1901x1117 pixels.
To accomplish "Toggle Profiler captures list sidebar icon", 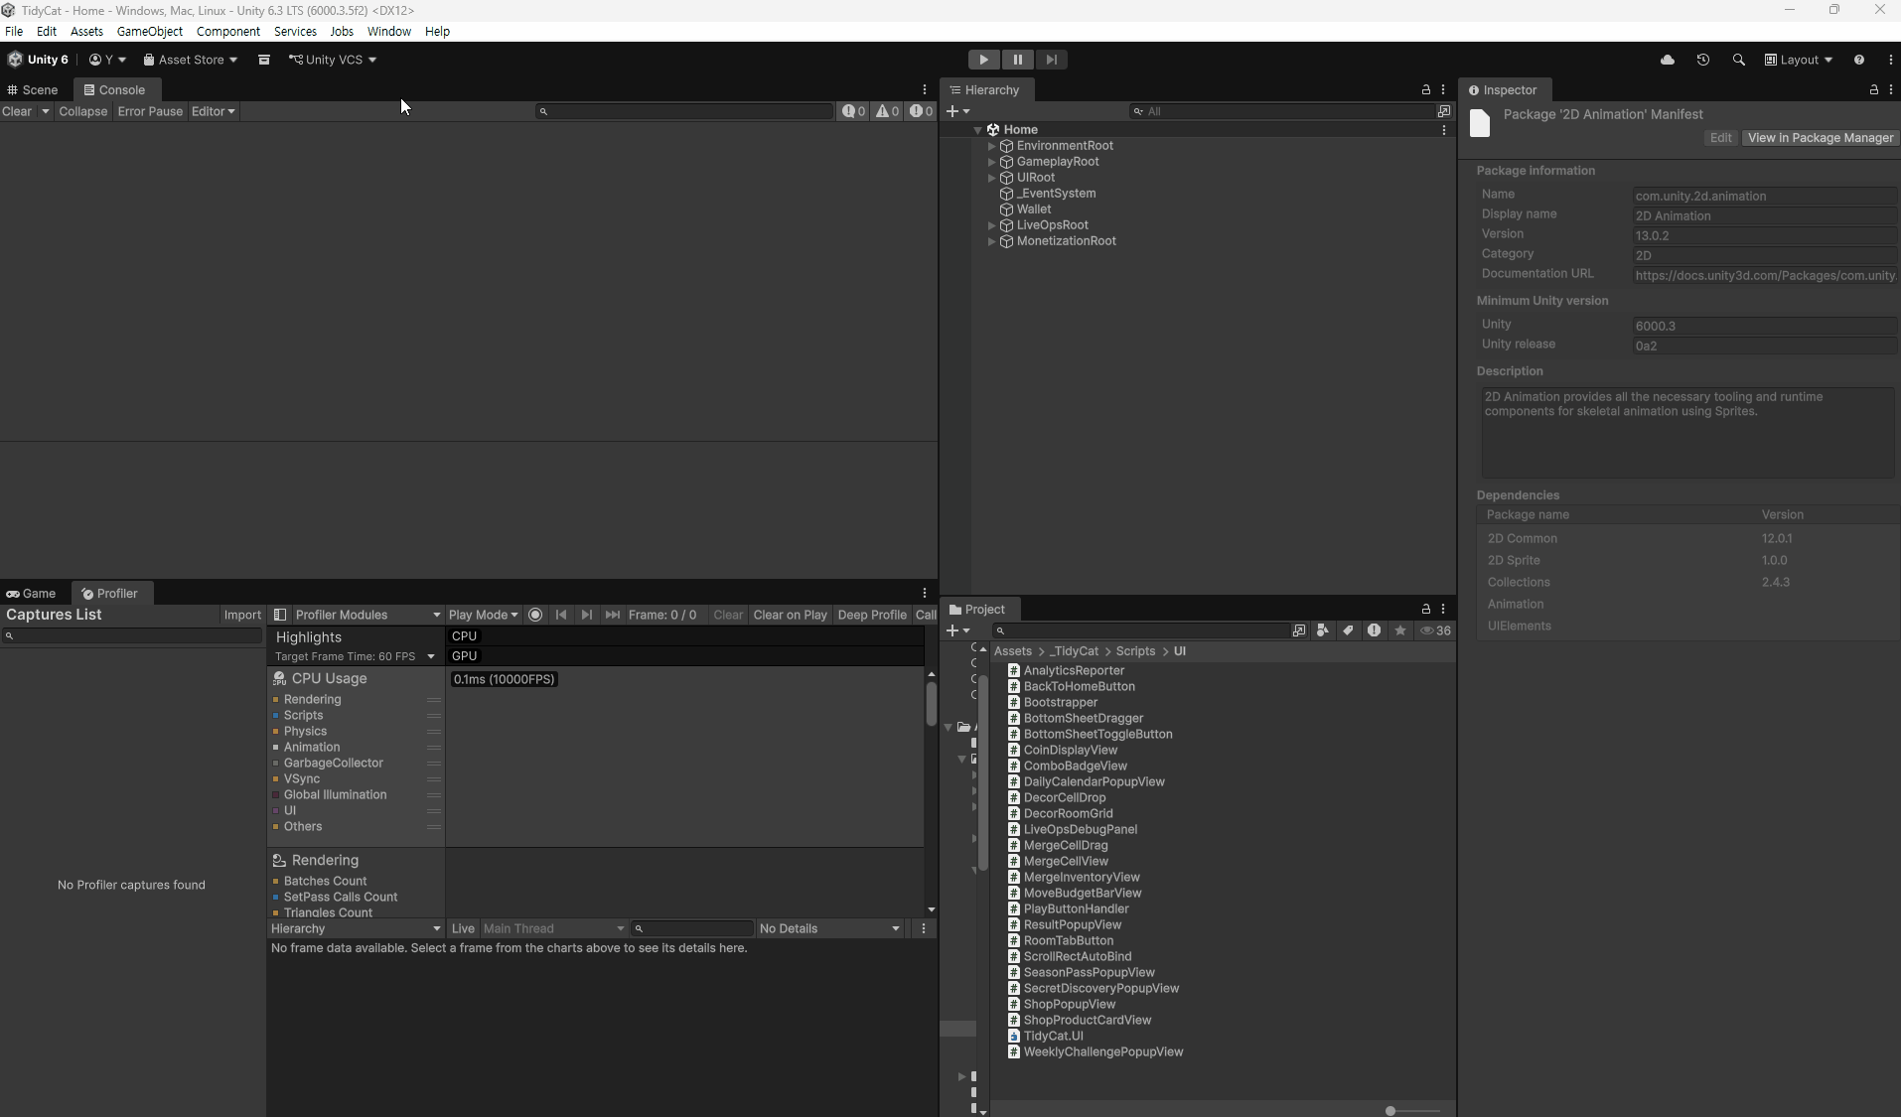I will pyautogui.click(x=280, y=615).
